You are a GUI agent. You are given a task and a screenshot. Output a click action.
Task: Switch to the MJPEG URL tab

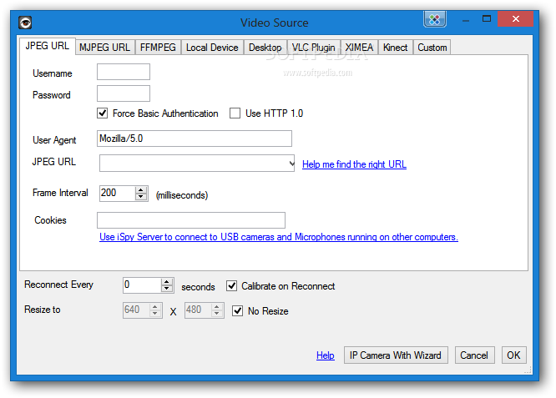105,48
